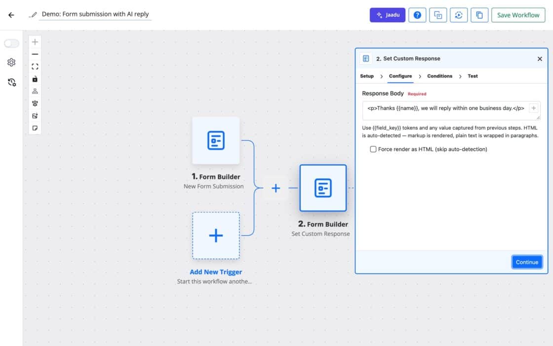The image size is (553, 346).
Task: Switch to the Setup tab
Action: [x=367, y=76]
